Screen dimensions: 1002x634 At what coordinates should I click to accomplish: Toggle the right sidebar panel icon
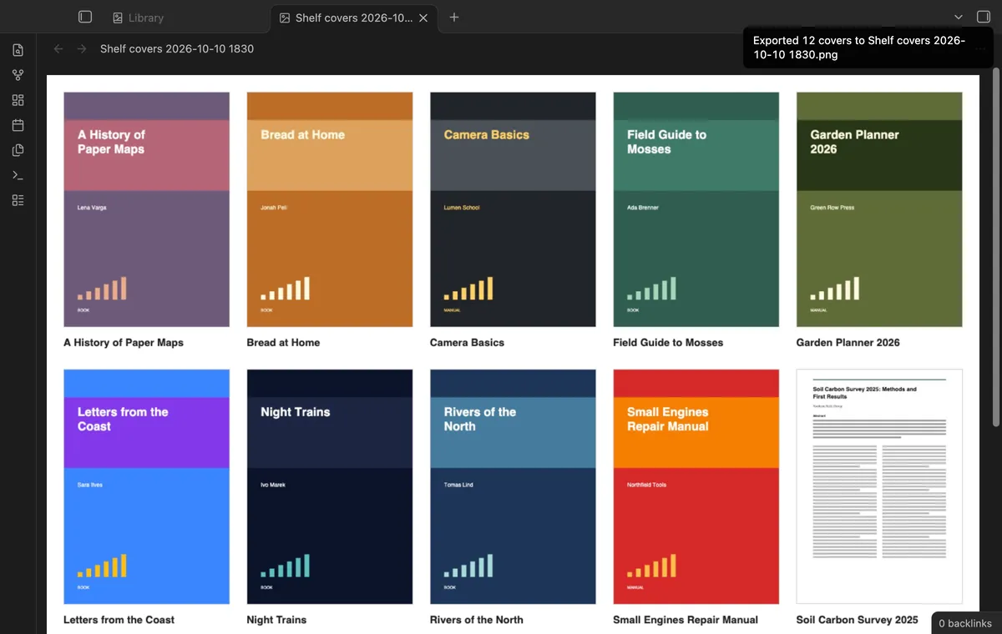click(983, 17)
